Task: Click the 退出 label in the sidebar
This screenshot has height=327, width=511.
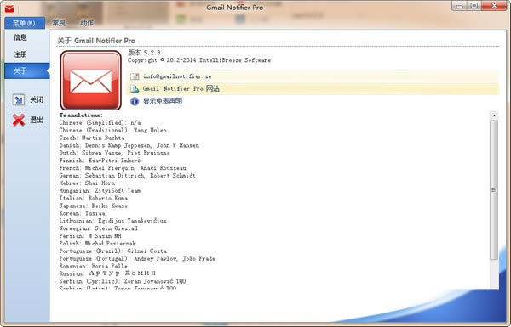Action: coord(37,120)
